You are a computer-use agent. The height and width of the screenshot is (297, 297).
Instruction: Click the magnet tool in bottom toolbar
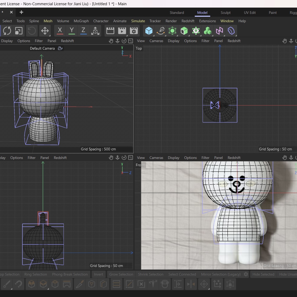pyautogui.click(x=19, y=284)
